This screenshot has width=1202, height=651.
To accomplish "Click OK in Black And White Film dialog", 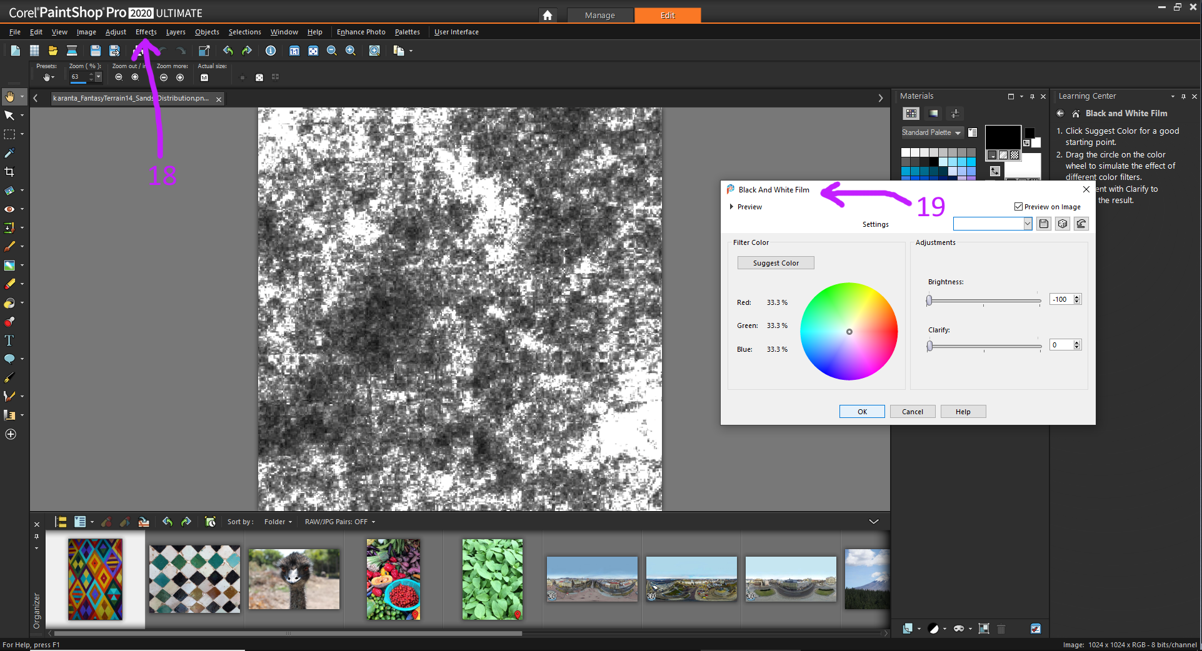I will click(x=862, y=412).
